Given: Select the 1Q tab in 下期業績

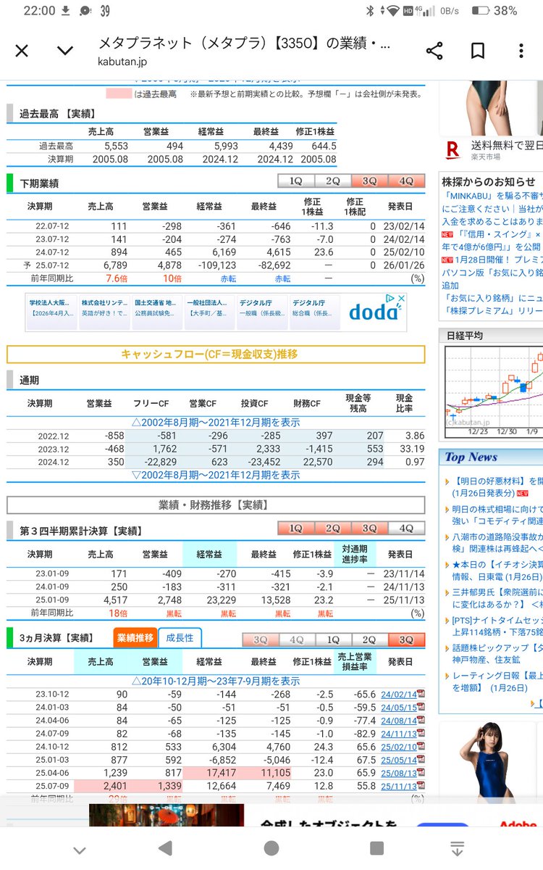Looking at the screenshot, I should (x=296, y=181).
